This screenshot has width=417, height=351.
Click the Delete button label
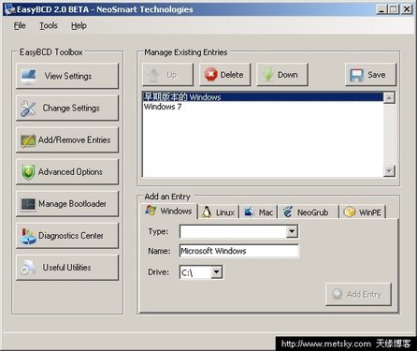(232, 75)
